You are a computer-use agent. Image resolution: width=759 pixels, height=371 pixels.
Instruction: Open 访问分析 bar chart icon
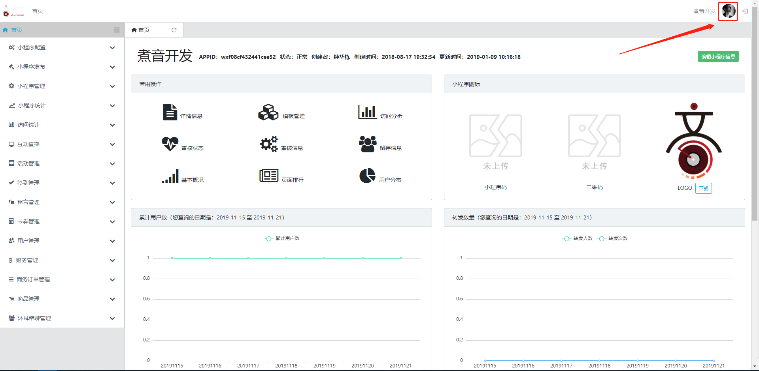coord(367,112)
